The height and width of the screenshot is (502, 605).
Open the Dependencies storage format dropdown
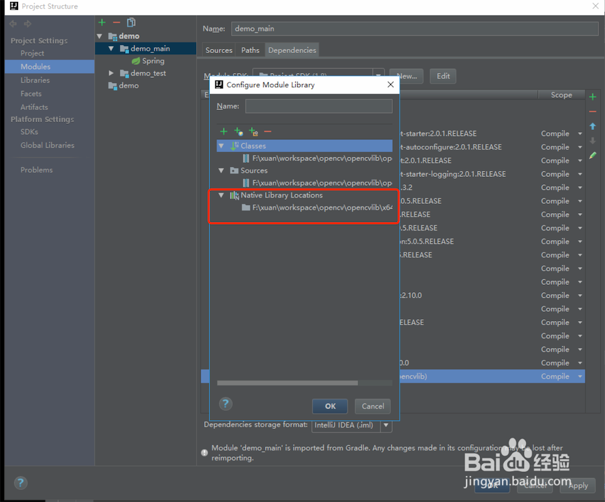tap(386, 425)
